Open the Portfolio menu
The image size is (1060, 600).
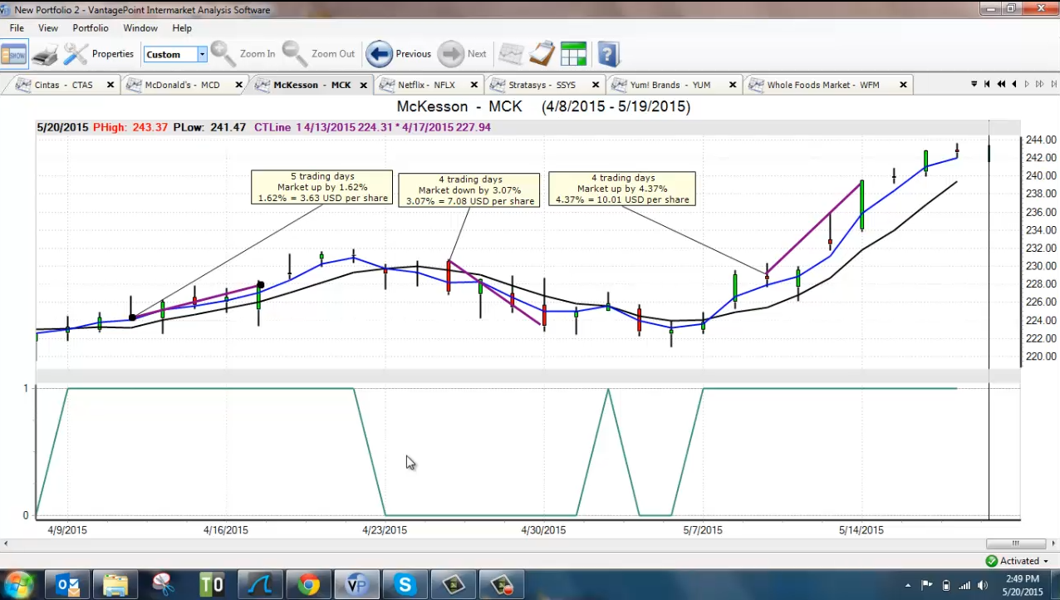coord(91,28)
